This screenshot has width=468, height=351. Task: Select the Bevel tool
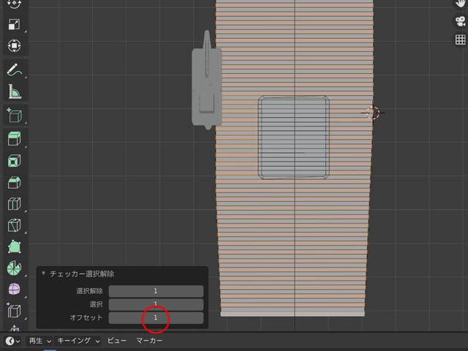pos(14,182)
